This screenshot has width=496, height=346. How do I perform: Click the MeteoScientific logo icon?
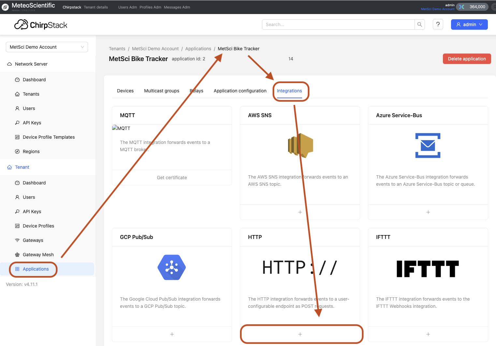coord(5,7)
